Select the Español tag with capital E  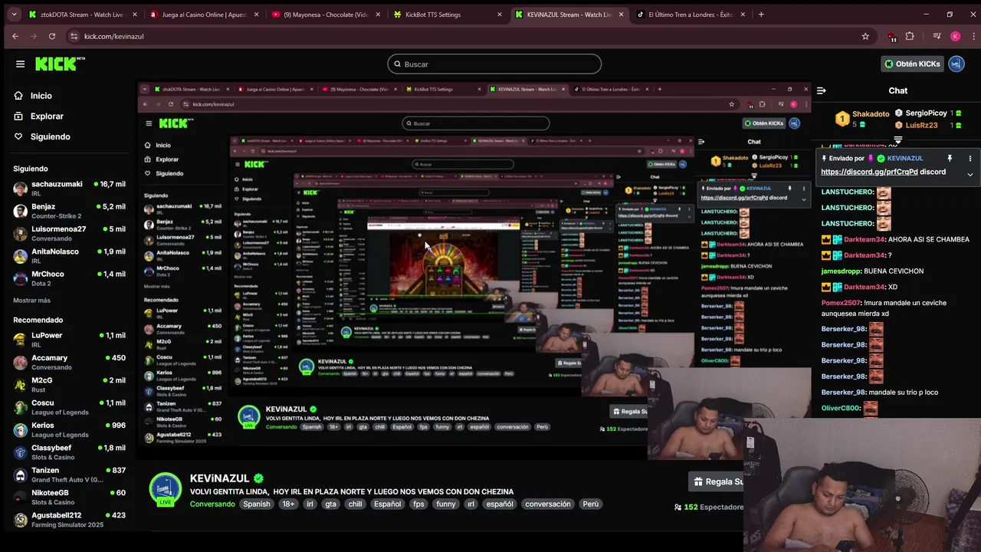pyautogui.click(x=388, y=504)
